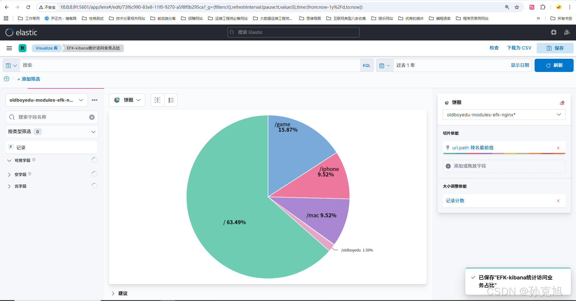Click the time range text 过去 1 年
The image size is (576, 301).
406,65
